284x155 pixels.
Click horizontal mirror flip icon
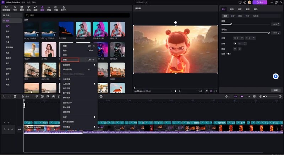click(235, 49)
